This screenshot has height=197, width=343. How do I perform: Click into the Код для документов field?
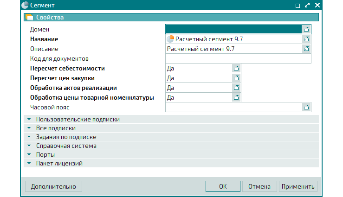tap(238, 58)
